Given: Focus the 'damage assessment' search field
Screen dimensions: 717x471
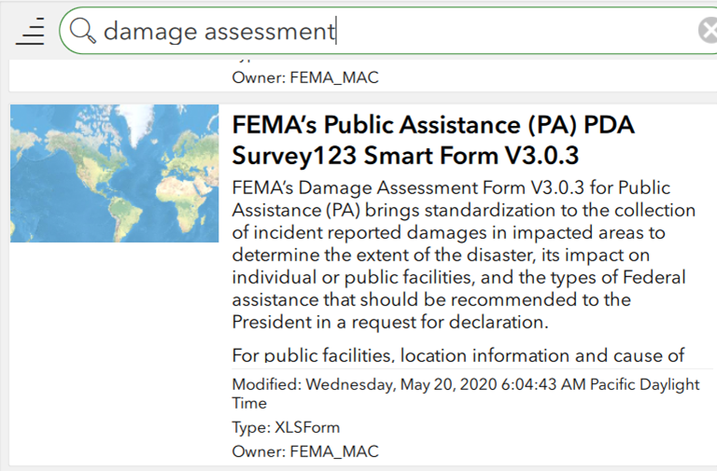Looking at the screenshot, I should [373, 32].
